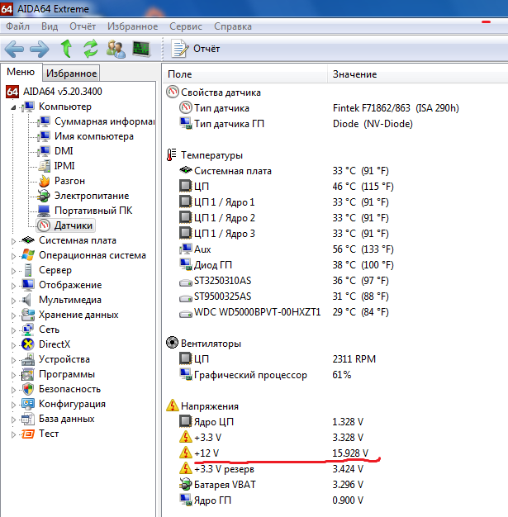This screenshot has width=508, height=517.
Task: Open the Избранное menu in menu bar
Action: click(x=132, y=26)
